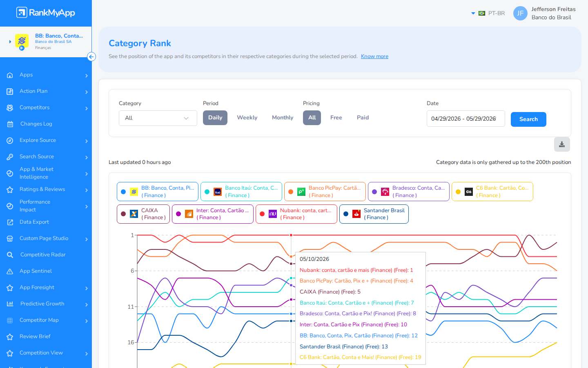Click the App Foresight star icon
588x368 pixels.
tap(10, 287)
